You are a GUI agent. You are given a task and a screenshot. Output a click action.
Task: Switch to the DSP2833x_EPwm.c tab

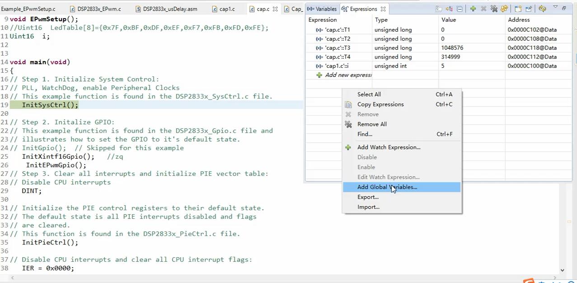pyautogui.click(x=95, y=9)
